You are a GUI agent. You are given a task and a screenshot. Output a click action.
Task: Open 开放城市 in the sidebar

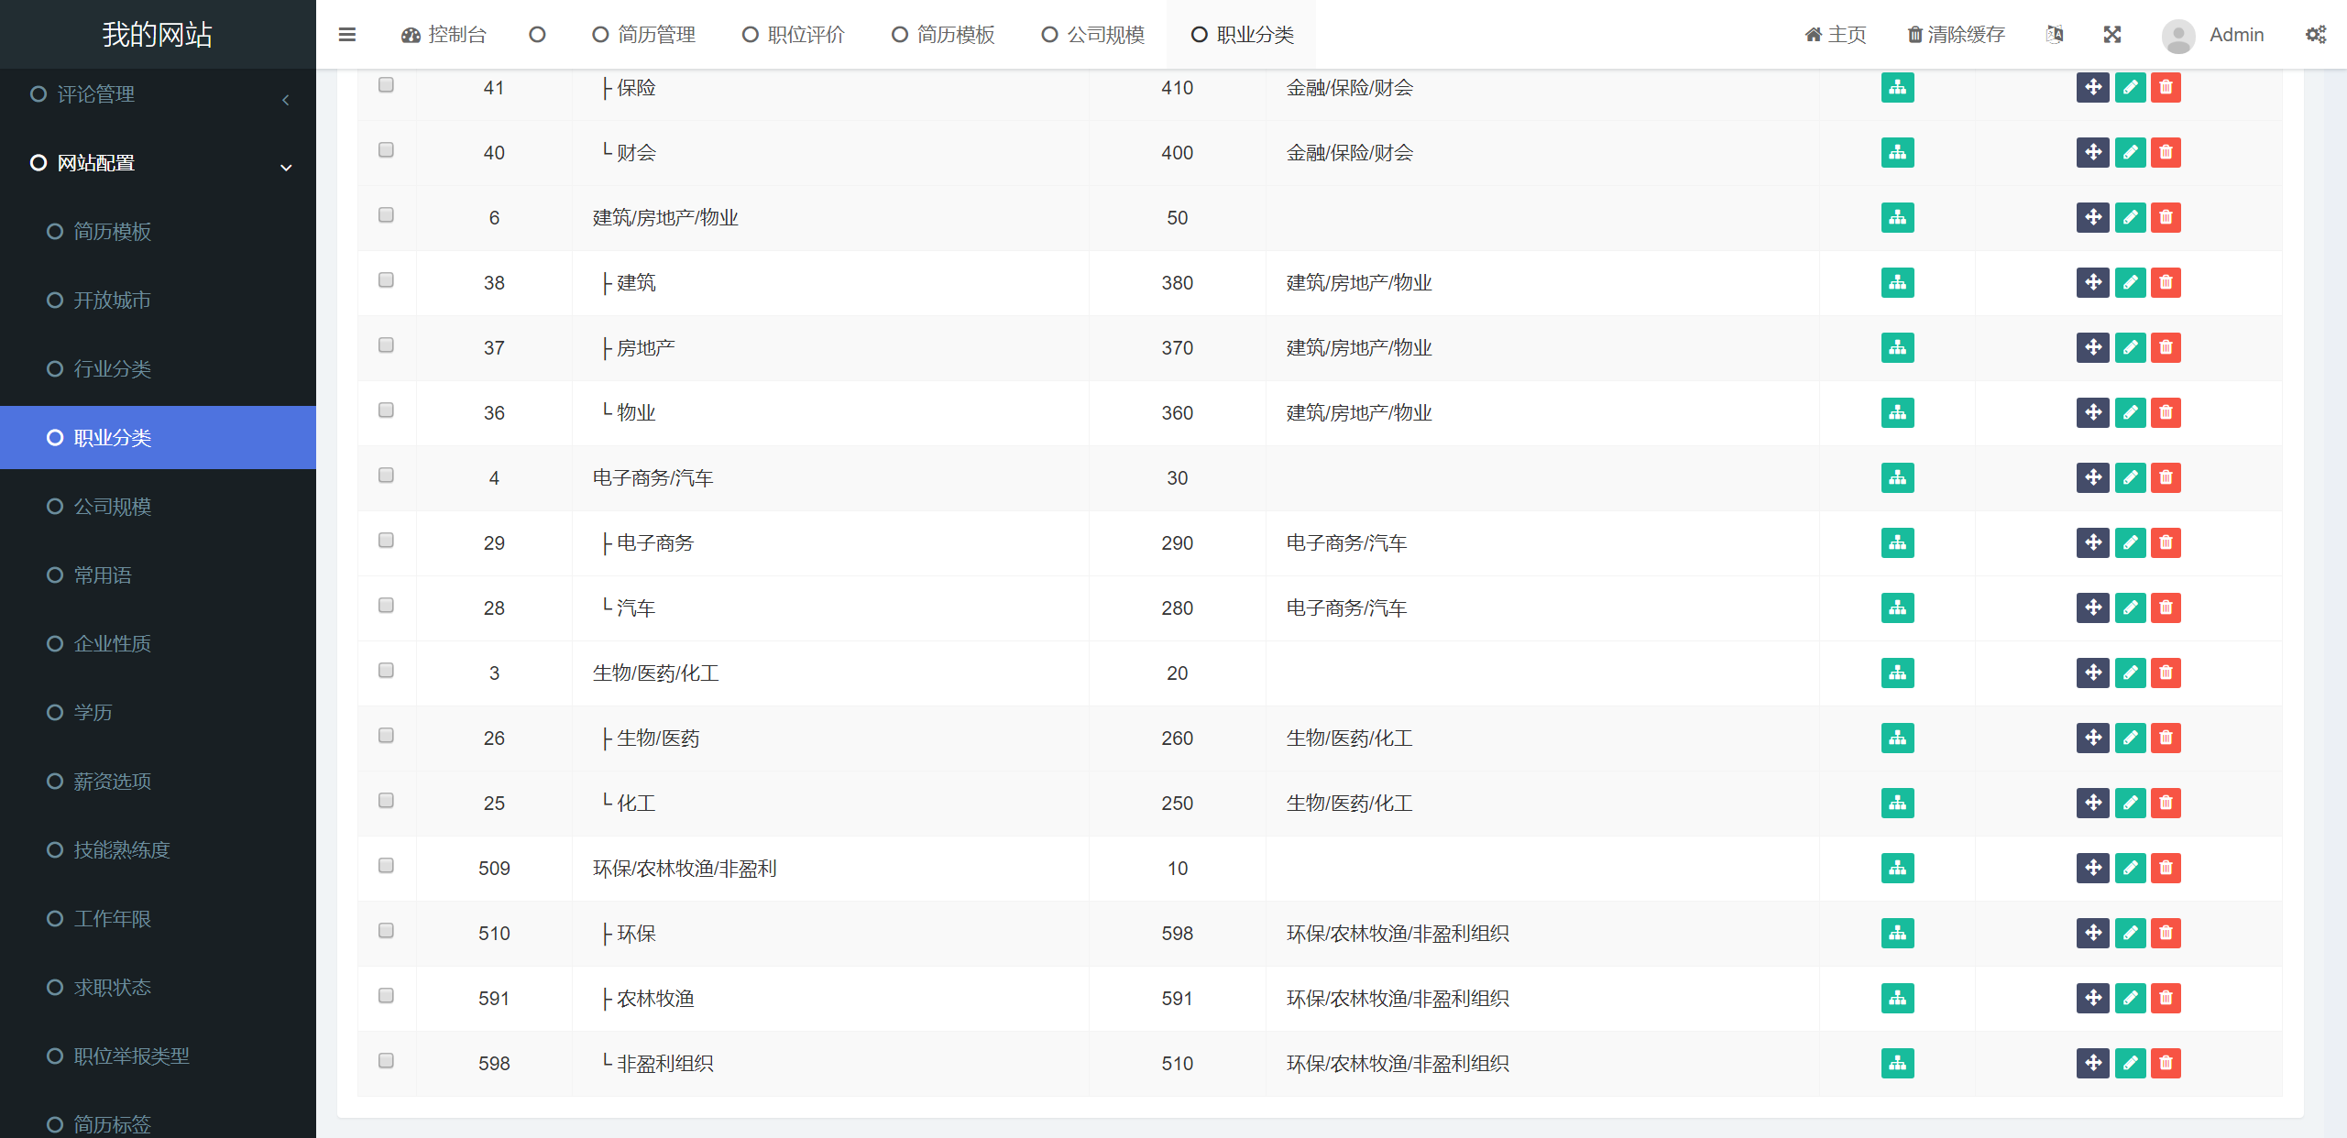[x=158, y=301]
